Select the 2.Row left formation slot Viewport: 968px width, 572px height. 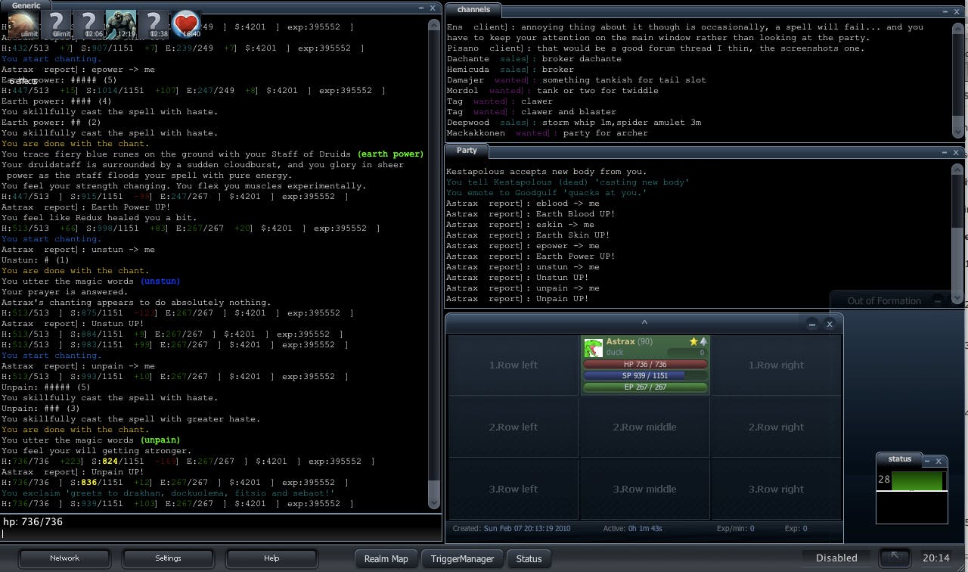pyautogui.click(x=513, y=427)
